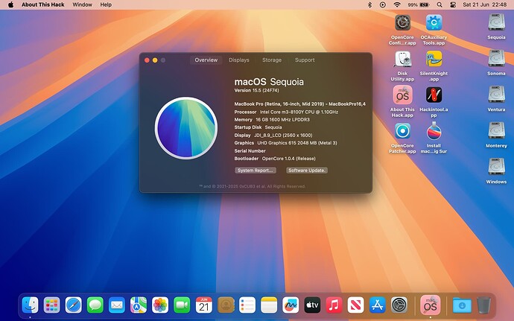Open Music in the Dock
The image size is (514, 321).
334,305
